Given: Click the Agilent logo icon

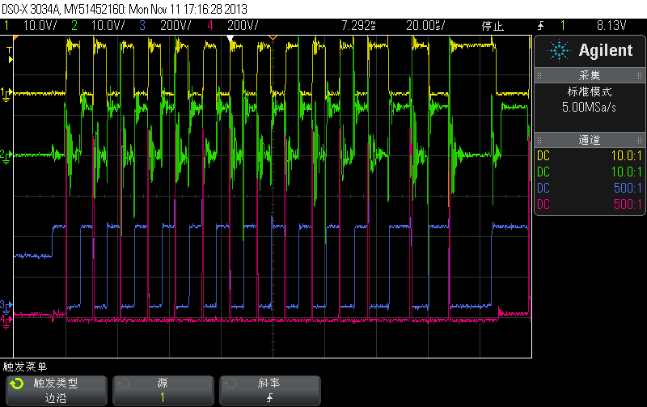Looking at the screenshot, I should (x=559, y=51).
